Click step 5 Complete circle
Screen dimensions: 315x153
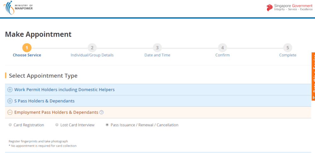288,48
